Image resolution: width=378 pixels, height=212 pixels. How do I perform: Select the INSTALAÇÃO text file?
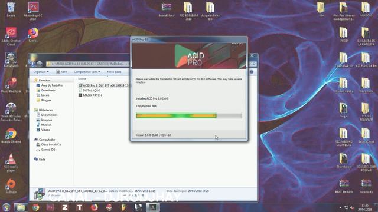[89, 90]
